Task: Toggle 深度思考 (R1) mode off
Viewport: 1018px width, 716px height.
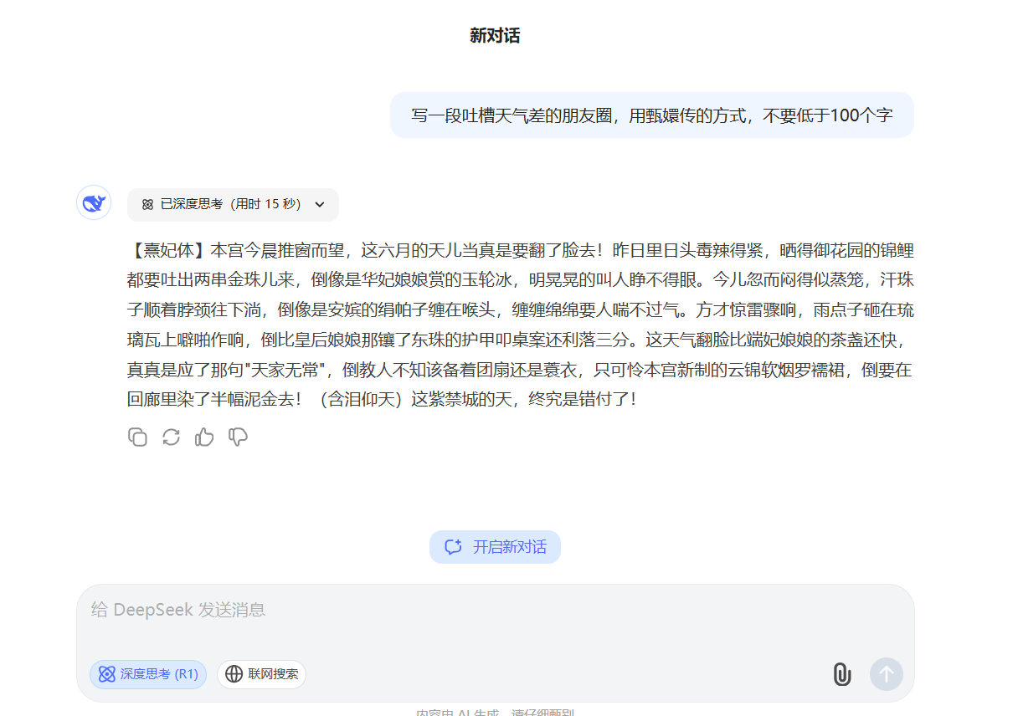Action: [x=148, y=674]
